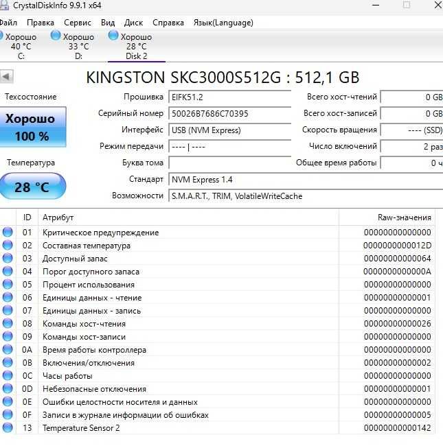Open the Правка menu
This screenshot has width=443, height=448.
(41, 23)
